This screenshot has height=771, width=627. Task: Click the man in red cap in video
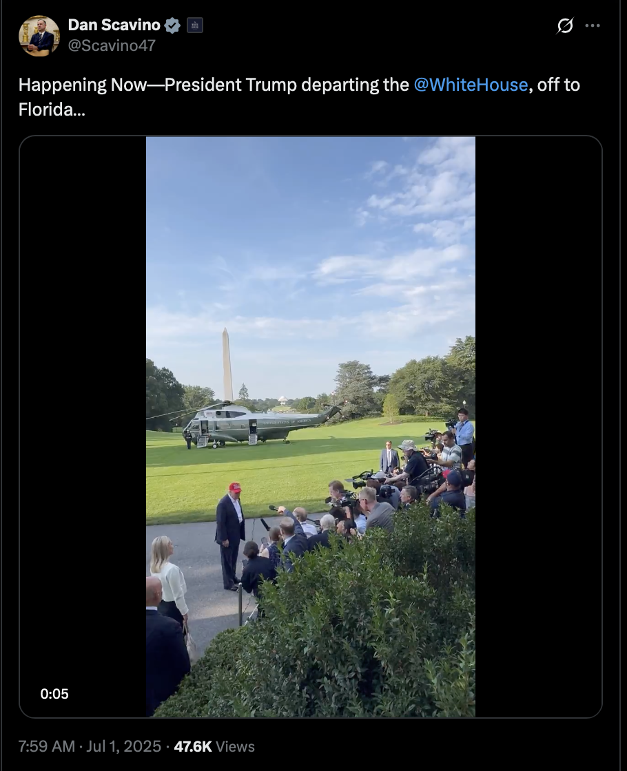pyautogui.click(x=230, y=536)
